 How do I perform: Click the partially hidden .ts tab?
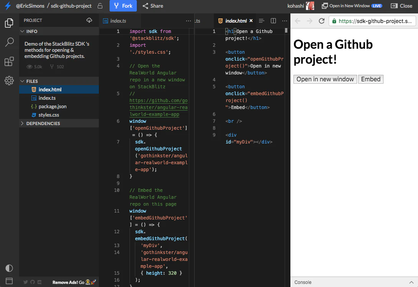click(x=197, y=21)
